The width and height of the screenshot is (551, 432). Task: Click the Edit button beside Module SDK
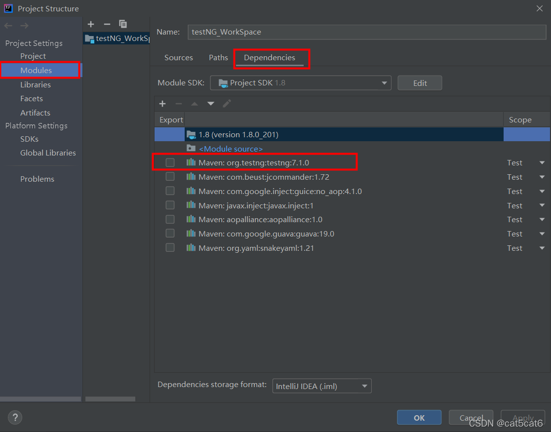[x=420, y=83]
